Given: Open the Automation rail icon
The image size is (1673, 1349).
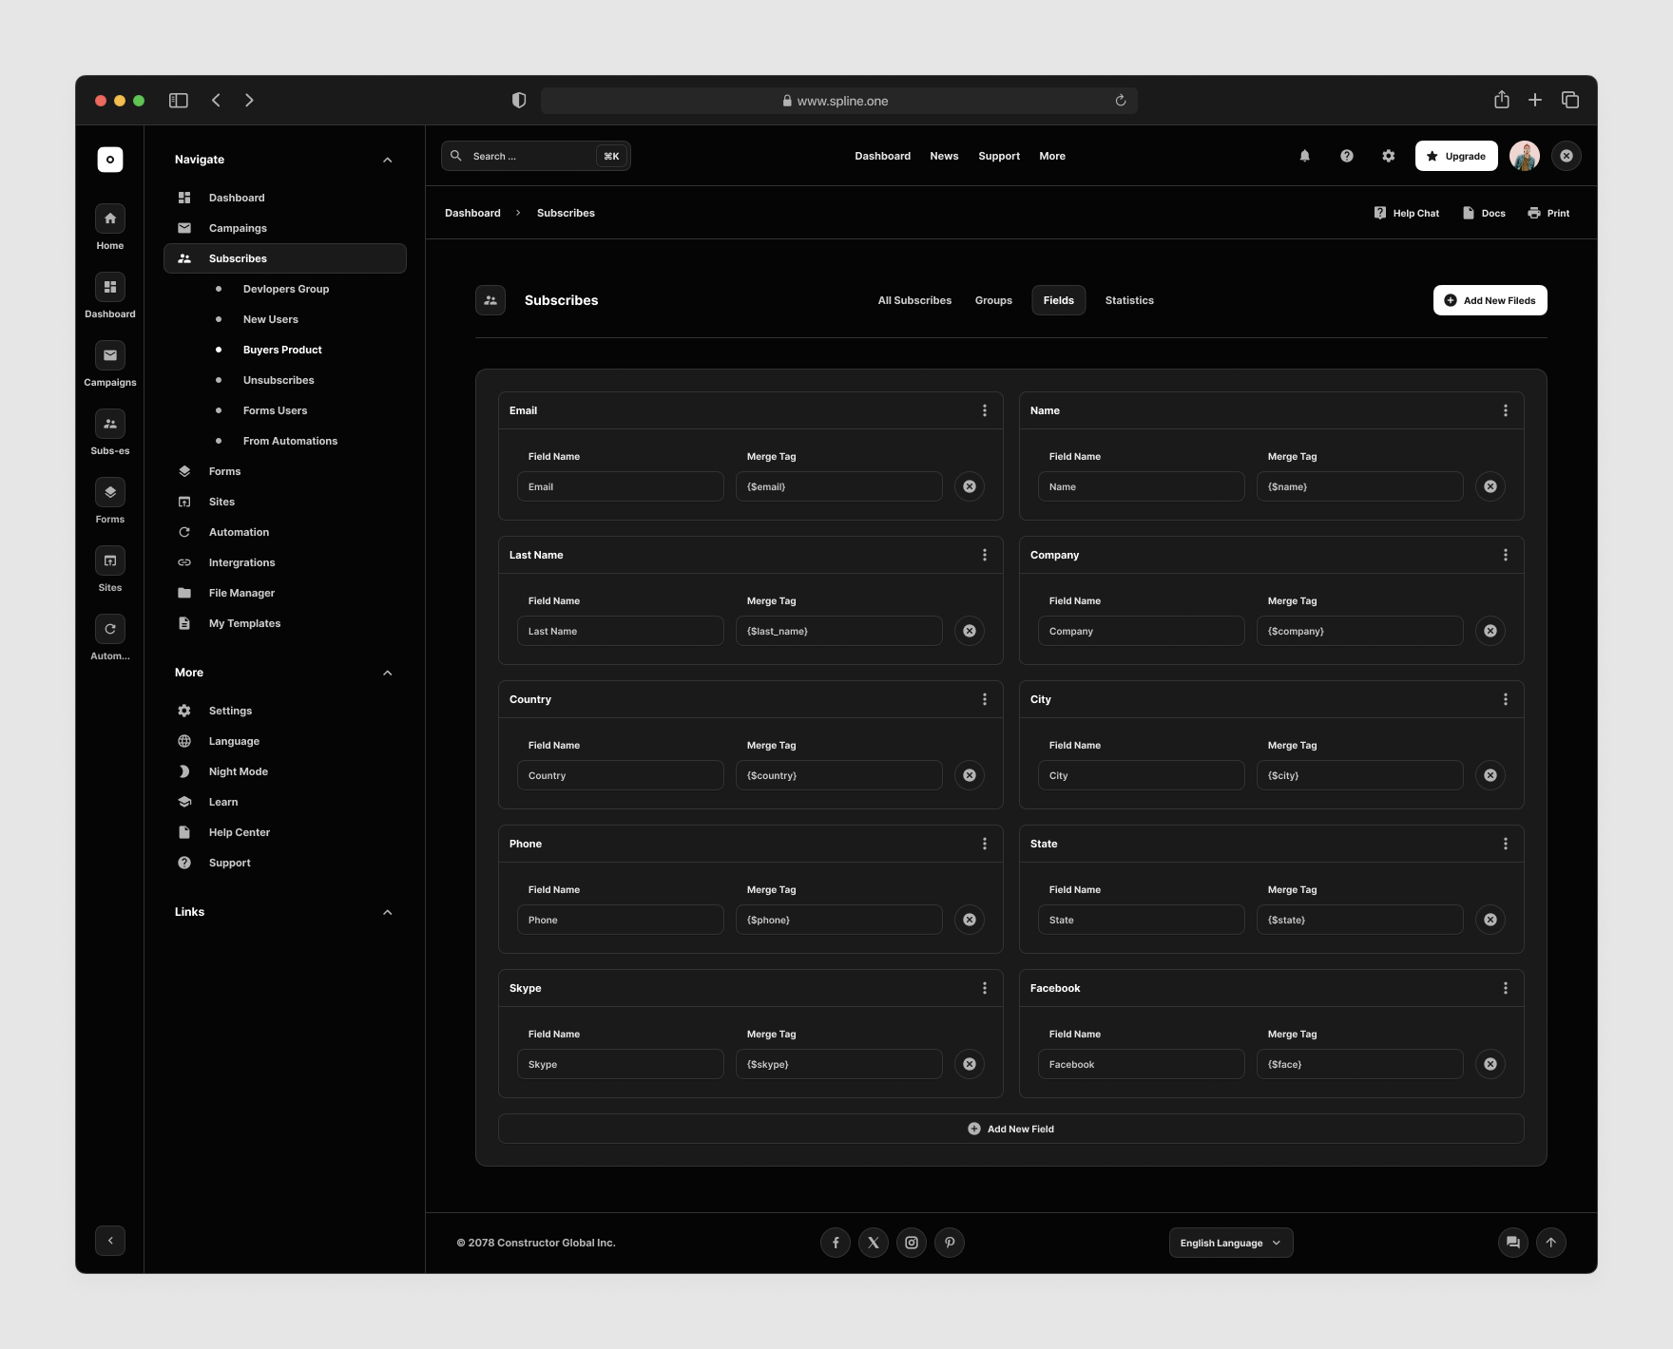Looking at the screenshot, I should 110,629.
